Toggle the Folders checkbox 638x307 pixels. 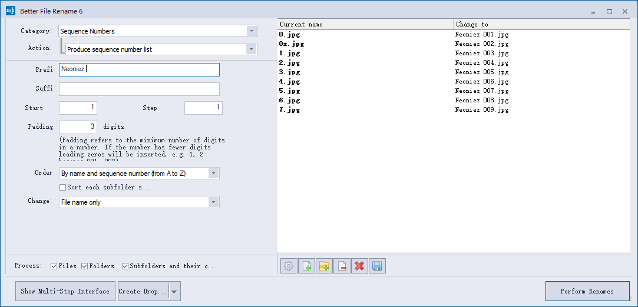point(85,266)
